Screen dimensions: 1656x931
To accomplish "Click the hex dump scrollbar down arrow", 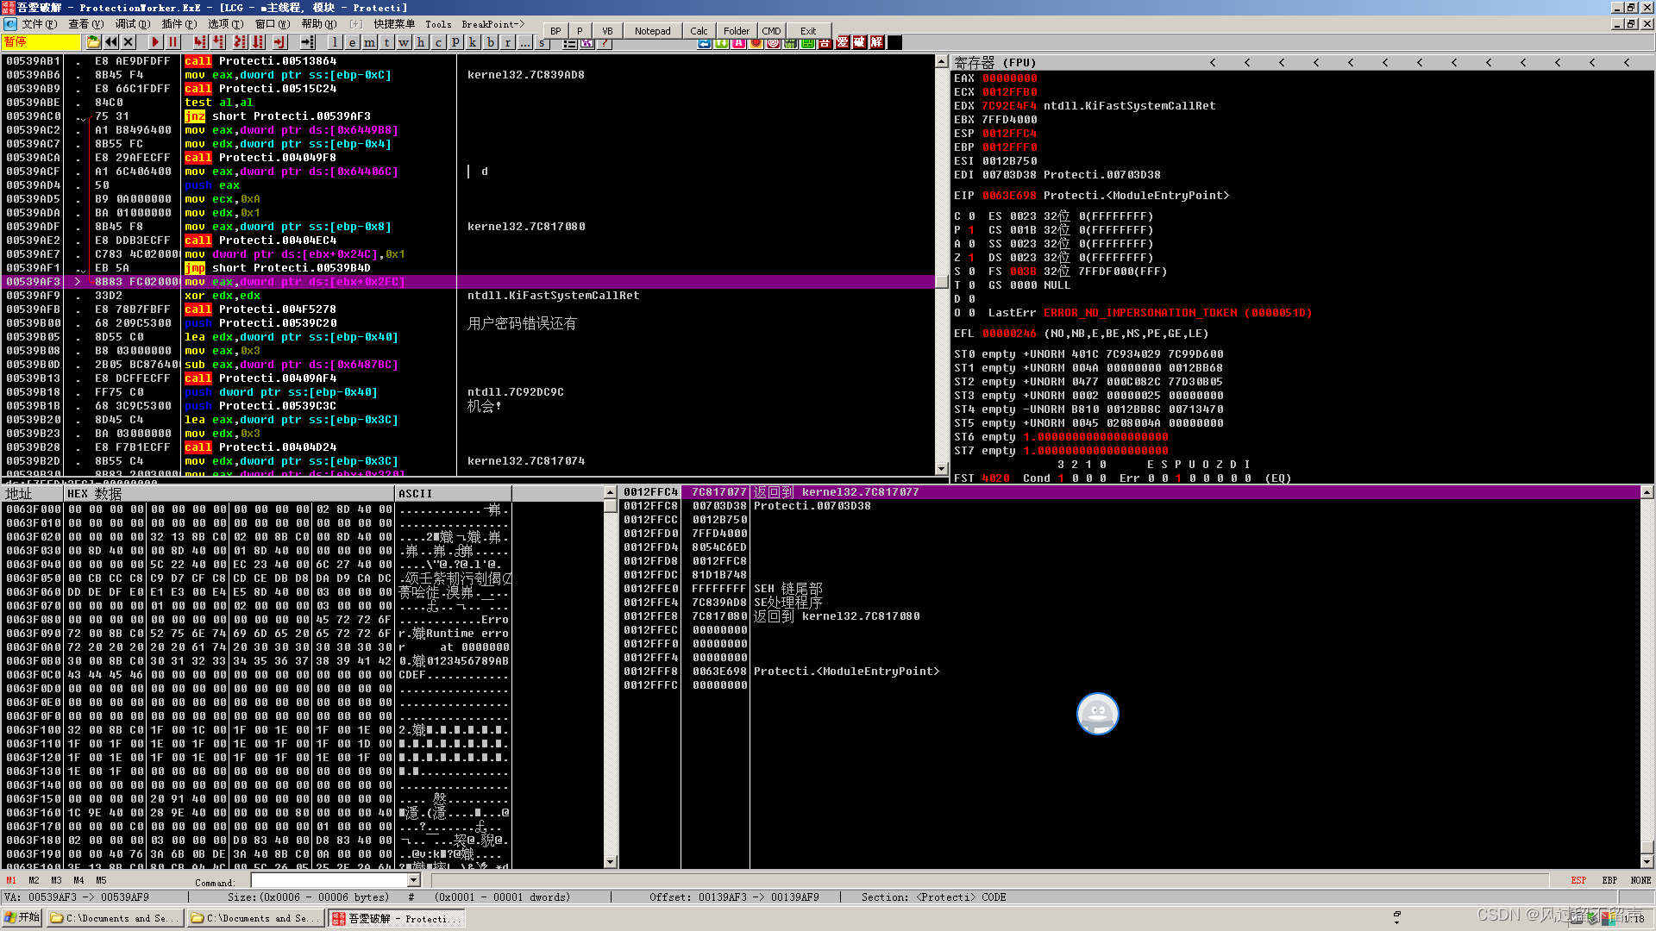I will click(611, 861).
